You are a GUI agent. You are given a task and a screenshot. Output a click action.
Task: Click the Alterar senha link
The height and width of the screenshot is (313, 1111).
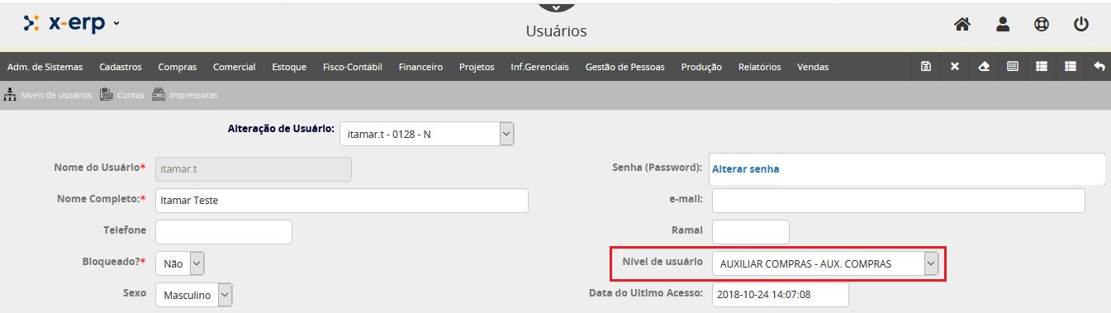(x=745, y=168)
